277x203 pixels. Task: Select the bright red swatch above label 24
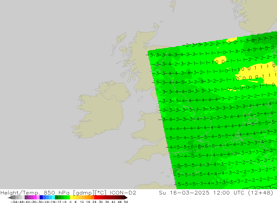96,197
